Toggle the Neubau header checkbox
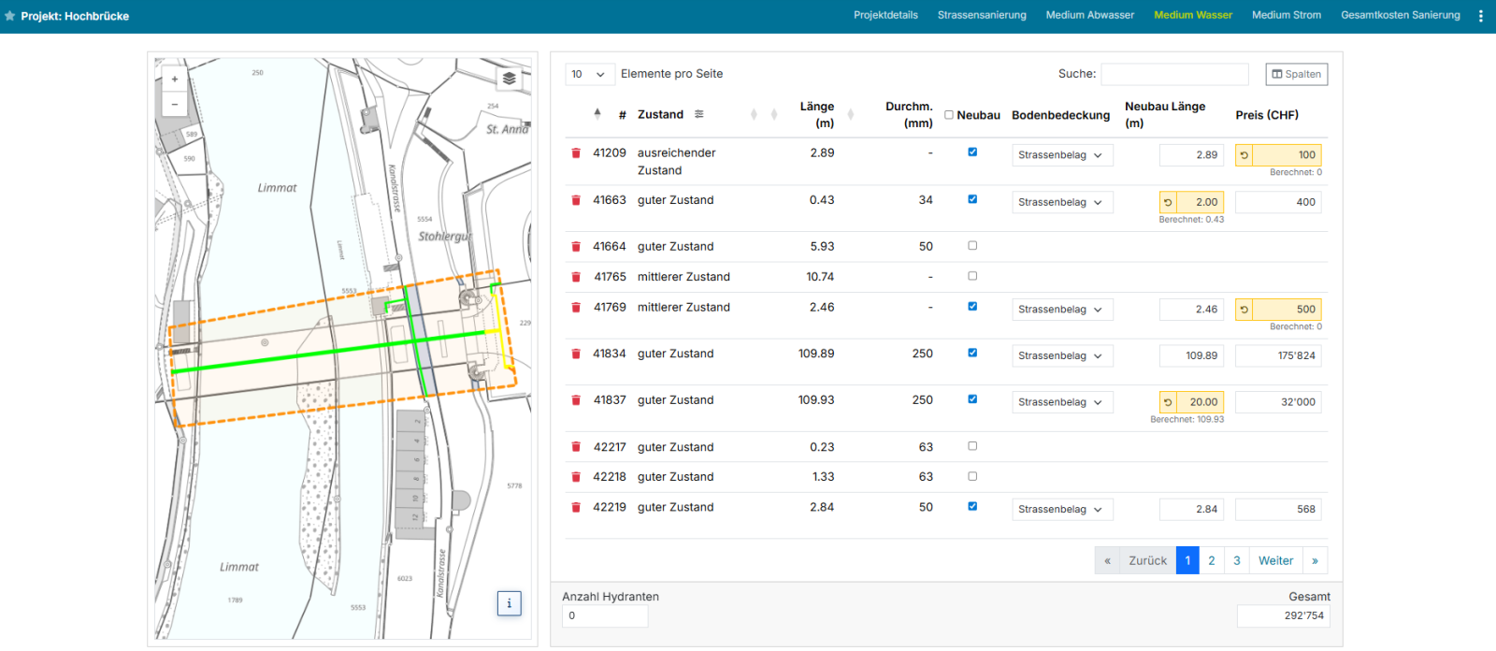The width and height of the screenshot is (1496, 651). click(x=949, y=115)
